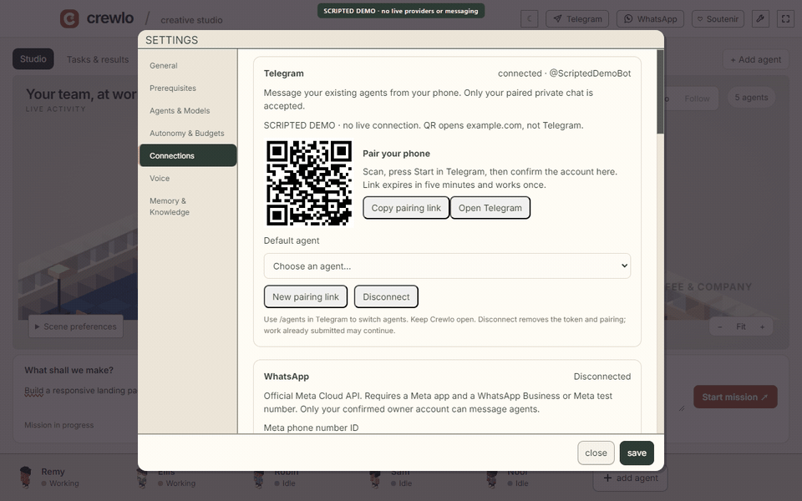Click the Soutenir heart button
The height and width of the screenshot is (501, 802).
pyautogui.click(x=718, y=19)
